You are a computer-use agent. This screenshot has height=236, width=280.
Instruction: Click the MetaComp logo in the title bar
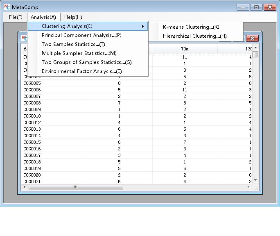(7, 7)
